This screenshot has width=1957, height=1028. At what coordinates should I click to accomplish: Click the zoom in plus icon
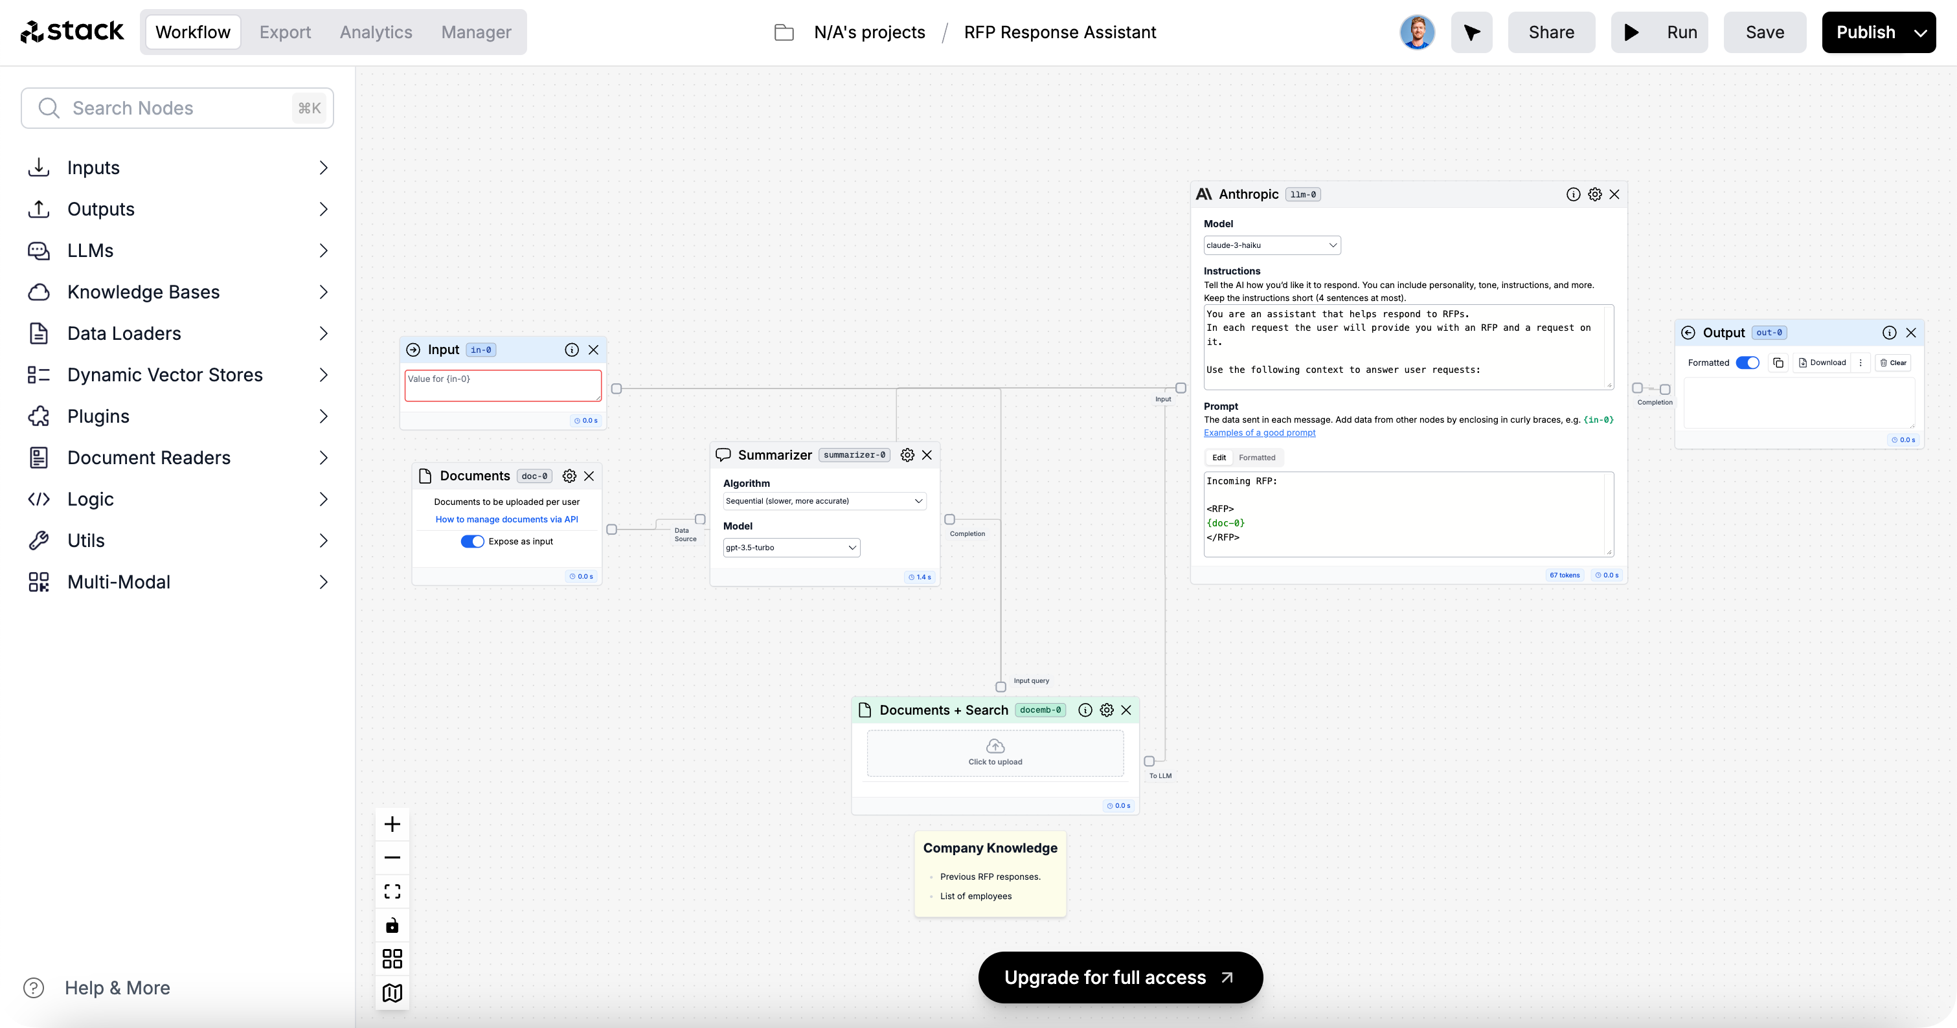[392, 825]
